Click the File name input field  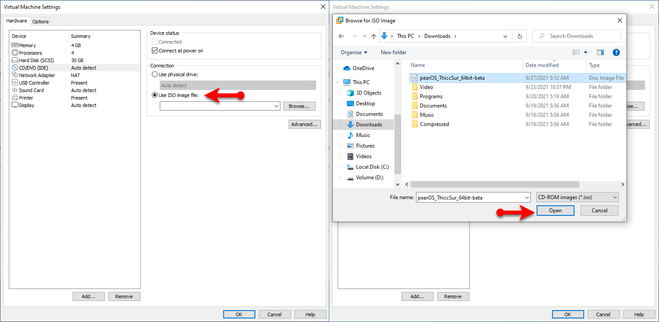[470, 197]
